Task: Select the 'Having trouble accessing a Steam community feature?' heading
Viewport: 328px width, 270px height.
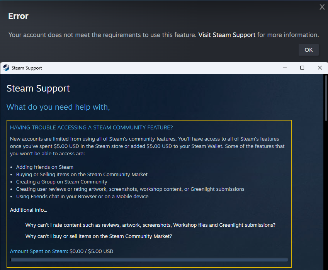Action: click(x=92, y=127)
